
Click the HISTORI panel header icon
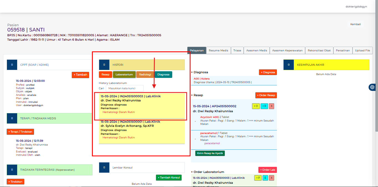(x=104, y=64)
